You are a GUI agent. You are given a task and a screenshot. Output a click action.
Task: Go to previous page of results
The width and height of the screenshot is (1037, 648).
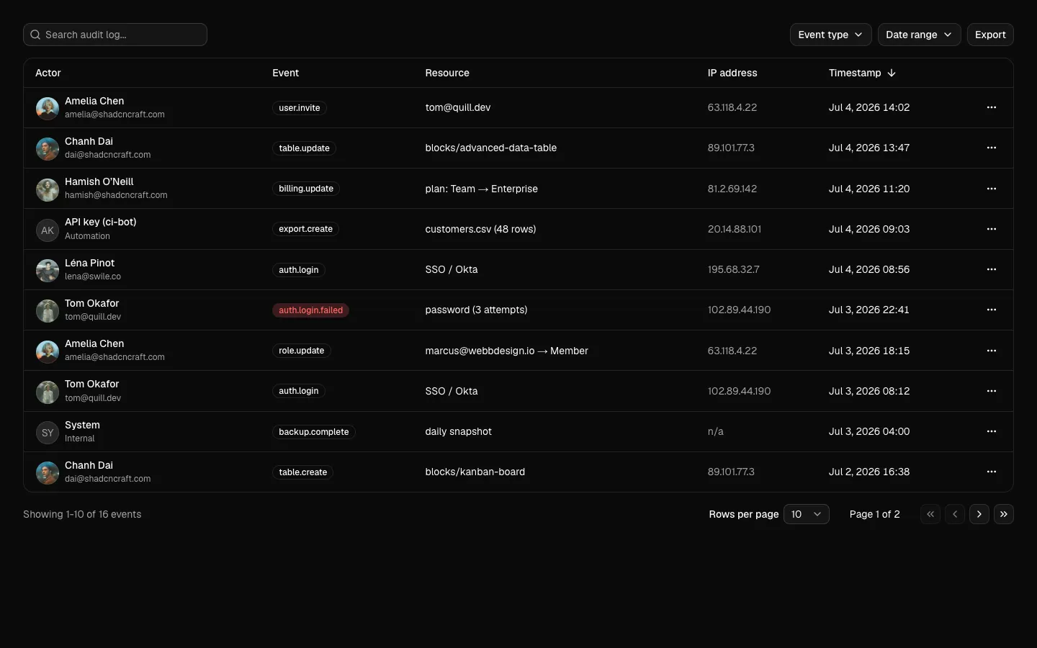pos(955,514)
